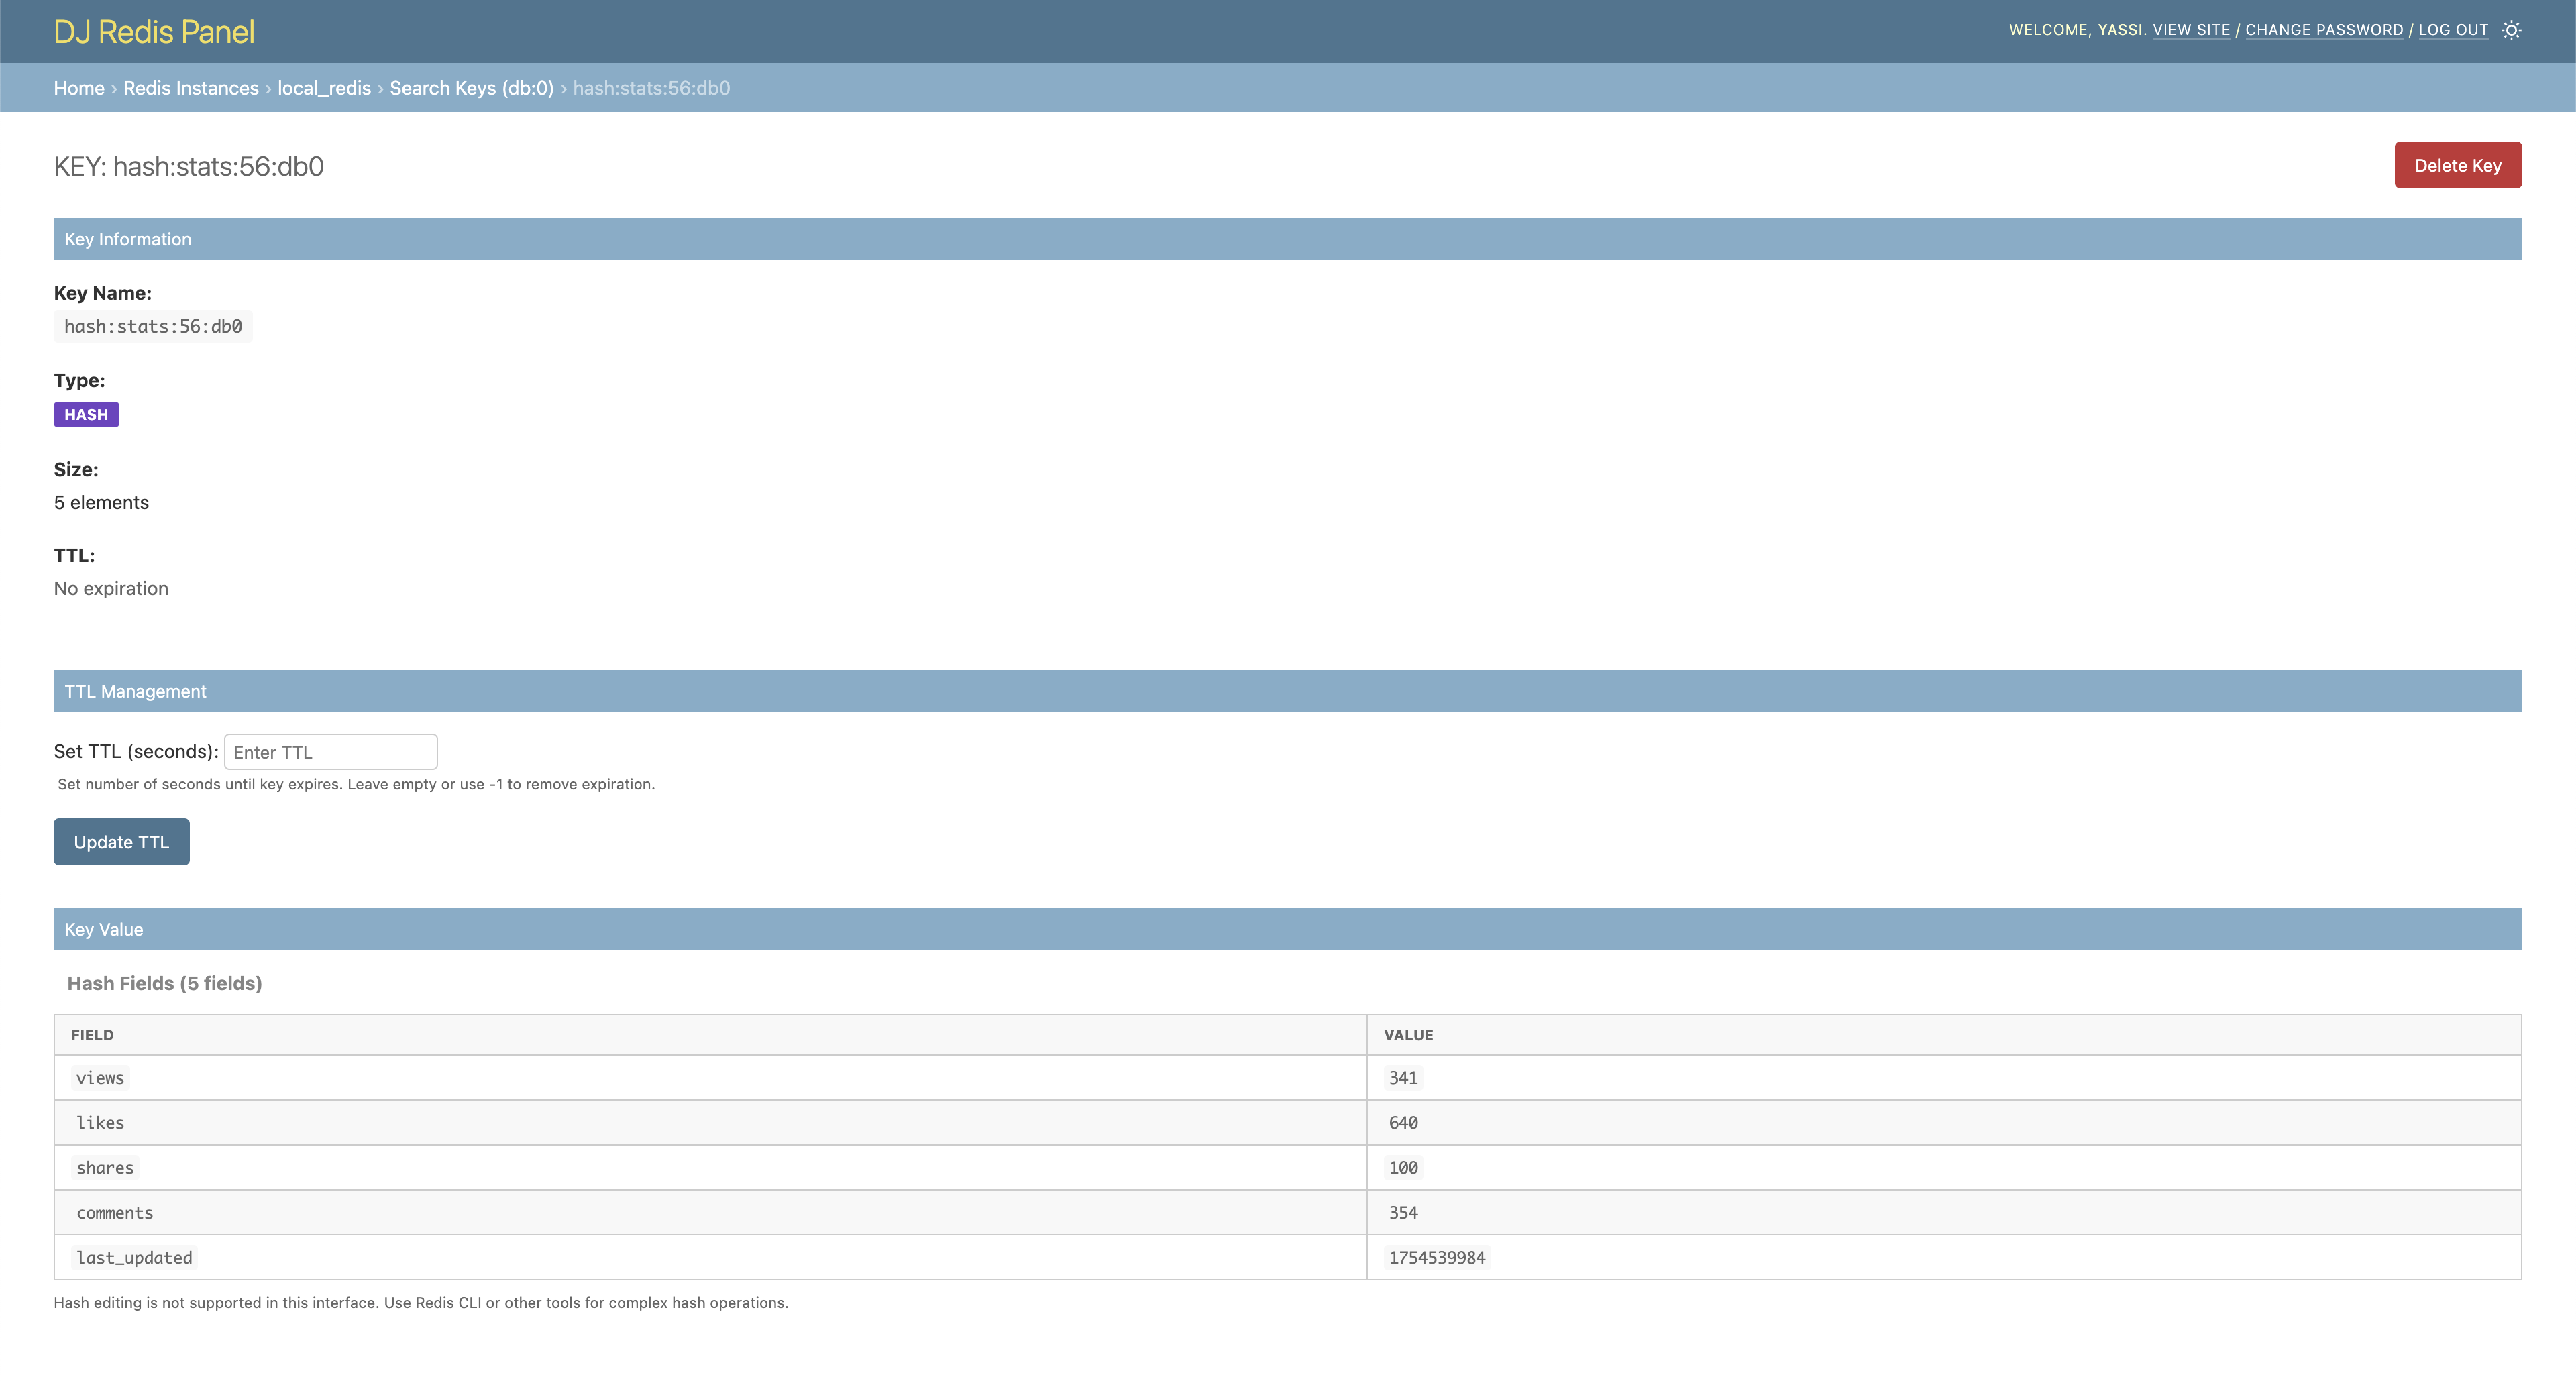Toggle the light/dark theme icon
Image resolution: width=2576 pixels, height=1383 pixels.
2511,30
